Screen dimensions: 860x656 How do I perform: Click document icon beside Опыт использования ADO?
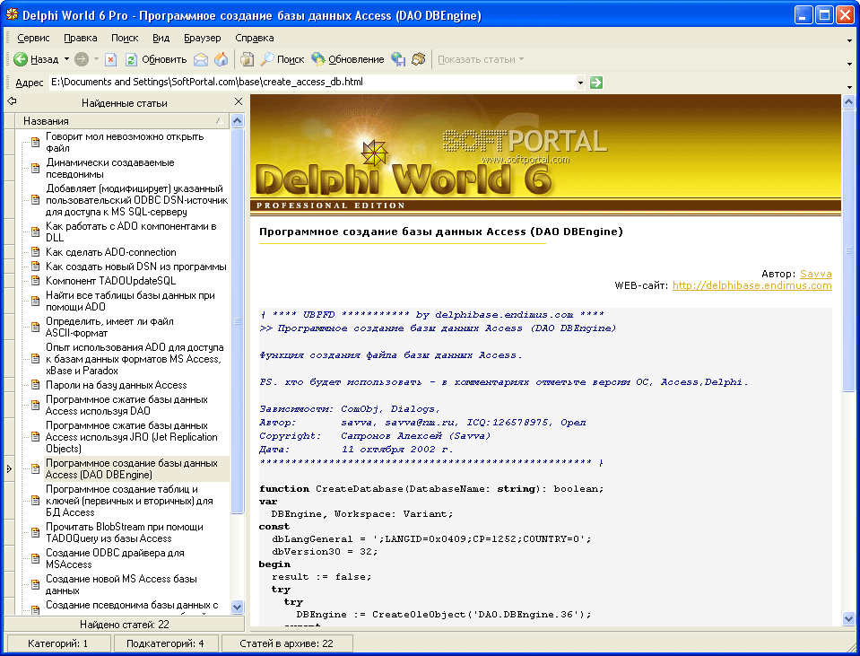click(35, 359)
